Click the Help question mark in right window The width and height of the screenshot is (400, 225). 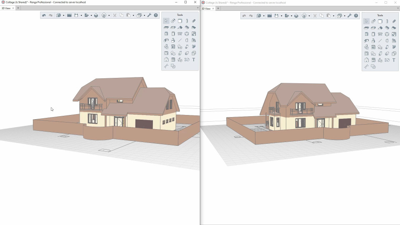coord(356,16)
